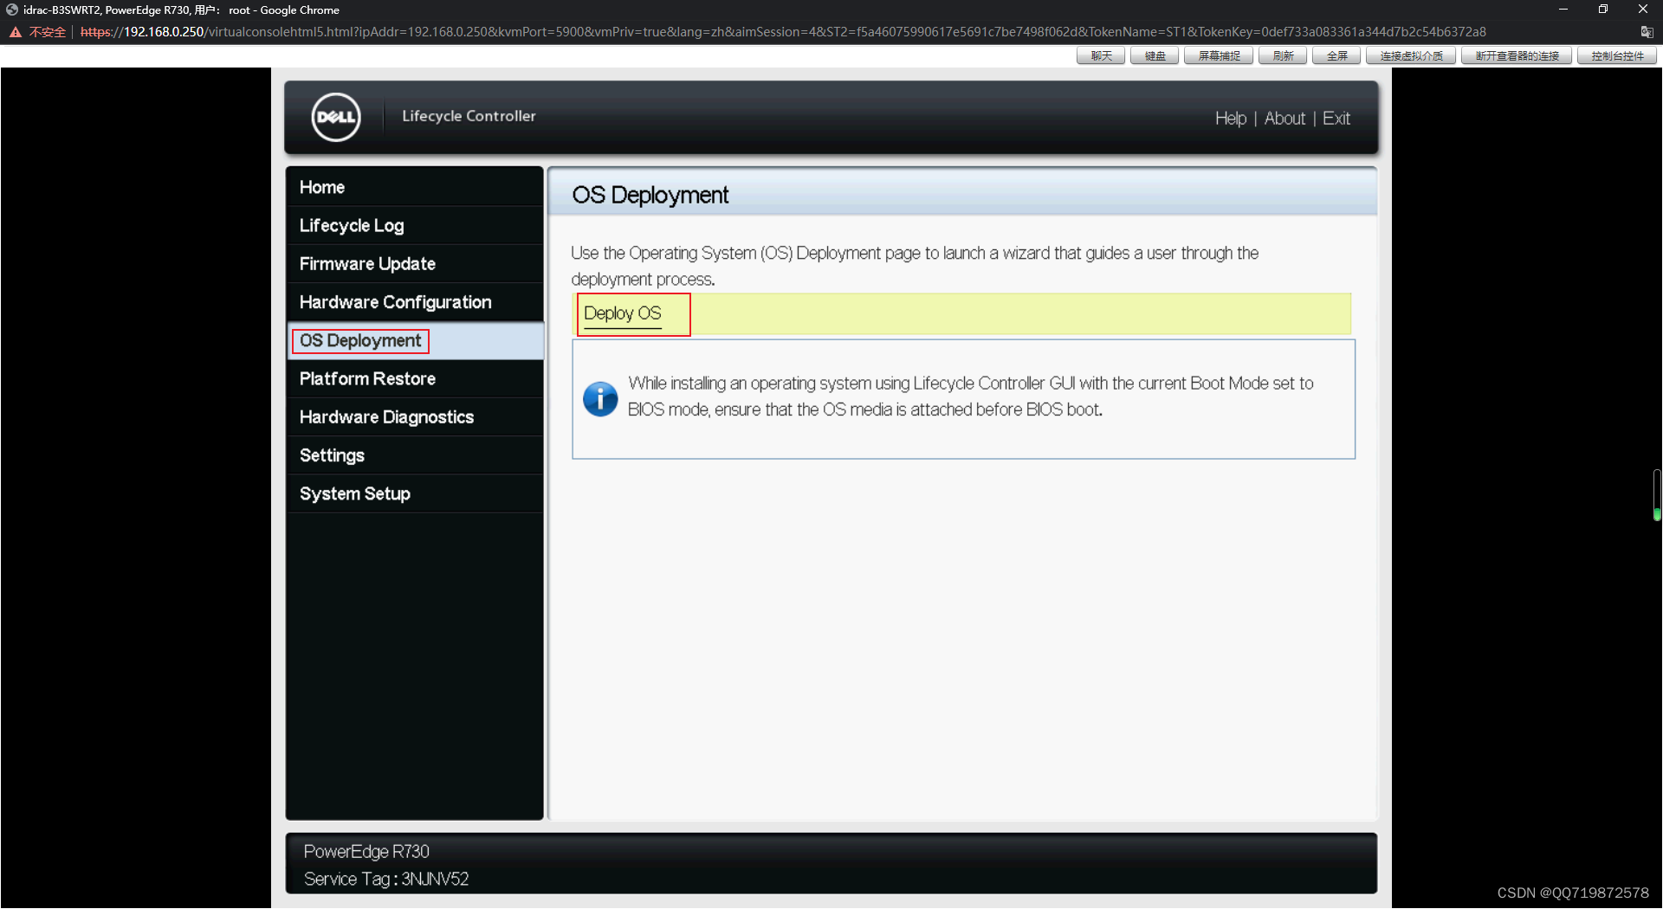1663x909 pixels.
Task: Open the Home menu item
Action: click(x=415, y=187)
